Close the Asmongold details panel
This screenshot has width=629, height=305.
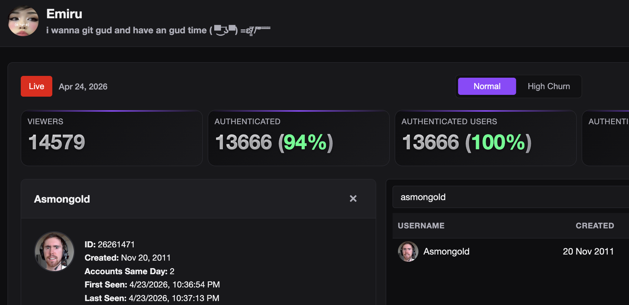click(x=353, y=199)
